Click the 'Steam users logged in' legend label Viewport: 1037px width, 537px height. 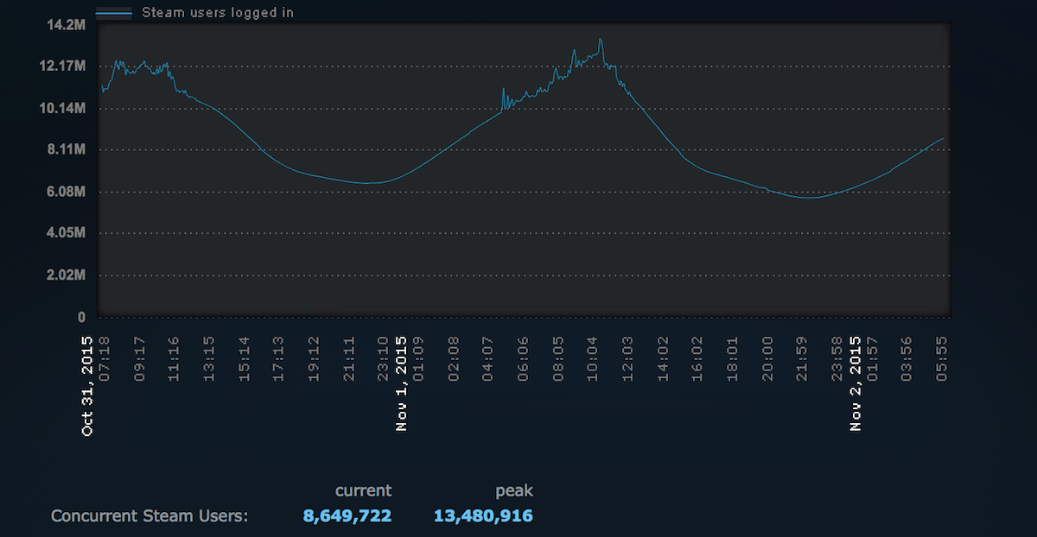(217, 12)
